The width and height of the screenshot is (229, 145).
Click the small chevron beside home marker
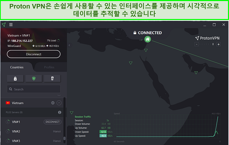pos(142,40)
